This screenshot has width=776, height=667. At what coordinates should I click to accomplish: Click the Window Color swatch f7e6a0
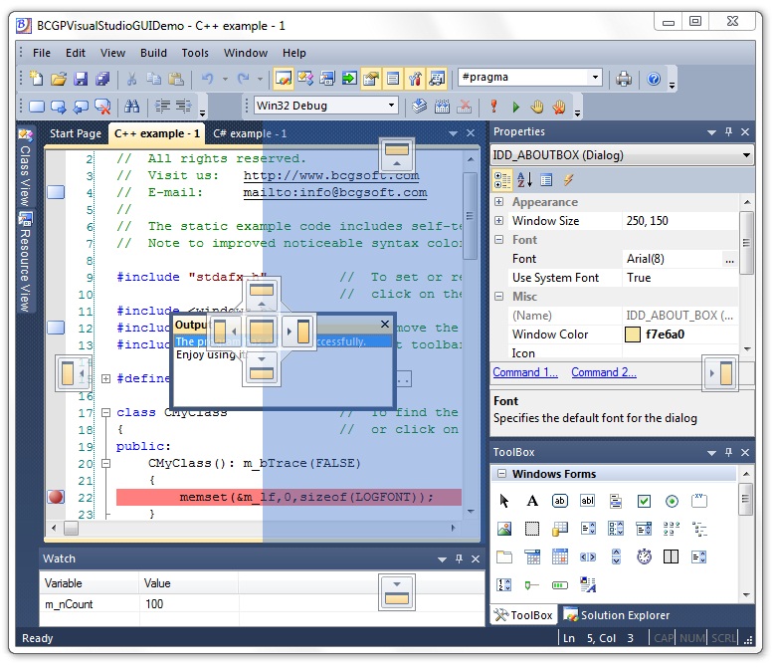[632, 334]
